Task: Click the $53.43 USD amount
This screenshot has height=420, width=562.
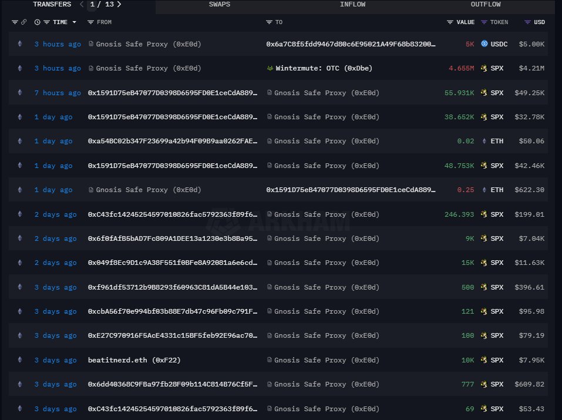Action: (x=531, y=409)
